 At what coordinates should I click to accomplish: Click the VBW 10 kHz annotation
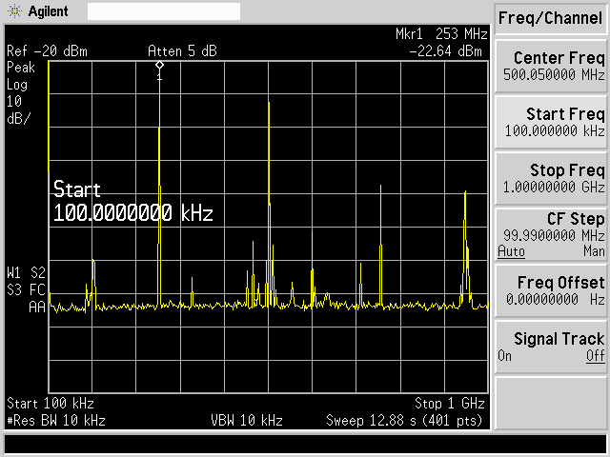point(247,421)
